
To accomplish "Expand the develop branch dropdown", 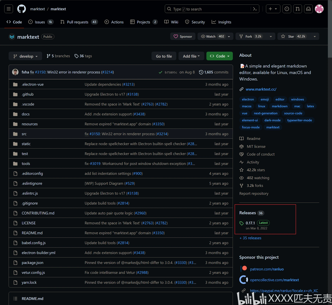I will (25, 56).
